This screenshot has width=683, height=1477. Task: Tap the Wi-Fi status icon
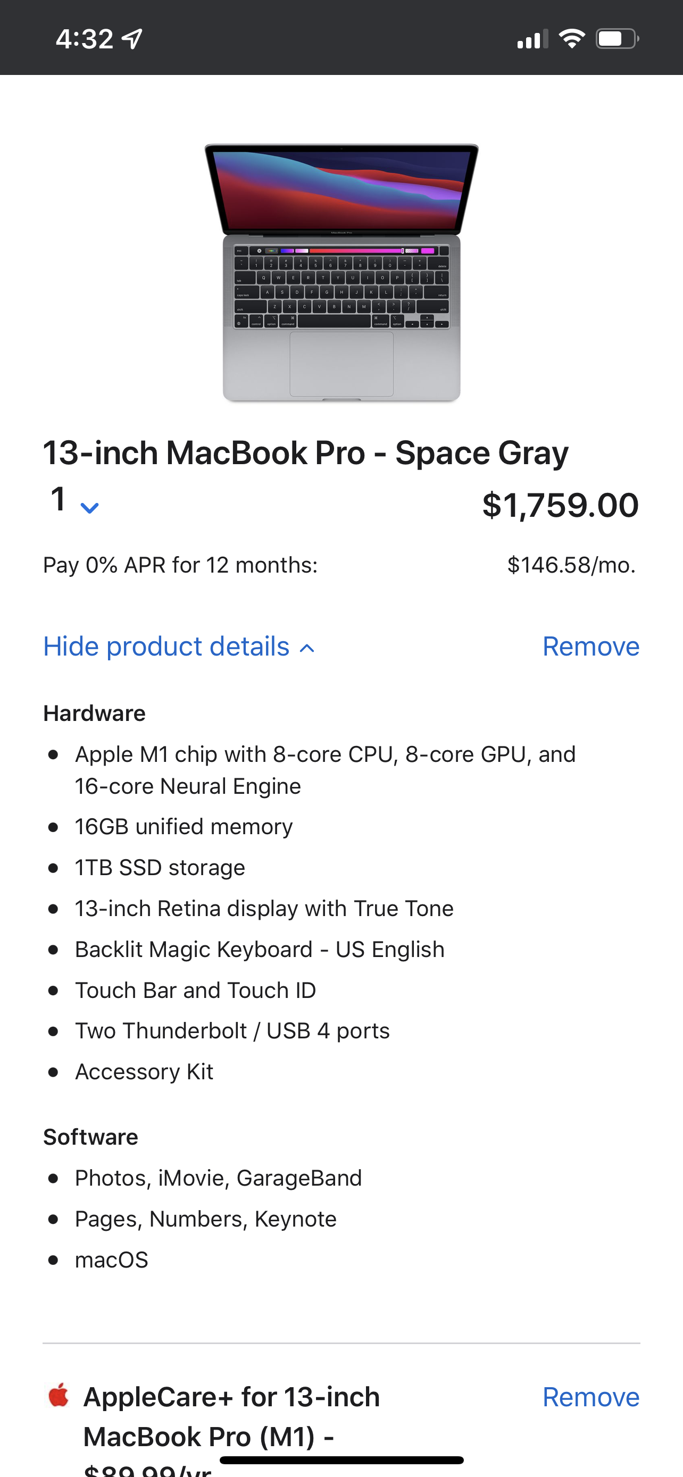572,39
